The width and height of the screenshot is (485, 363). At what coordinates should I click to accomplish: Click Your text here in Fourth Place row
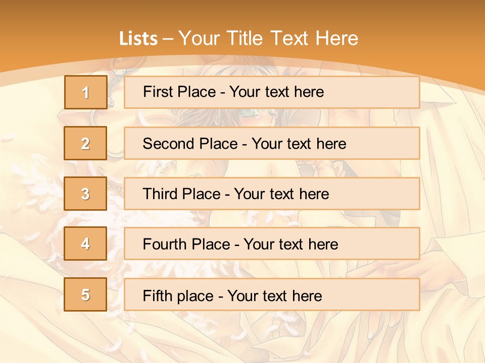click(291, 244)
